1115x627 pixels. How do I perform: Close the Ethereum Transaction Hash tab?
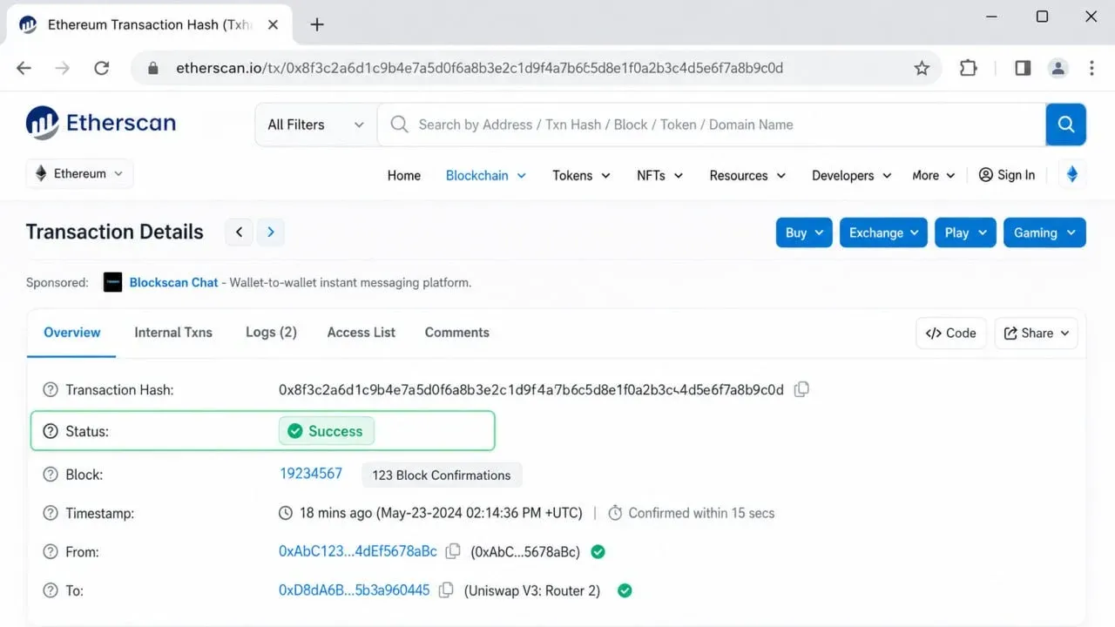(x=273, y=24)
